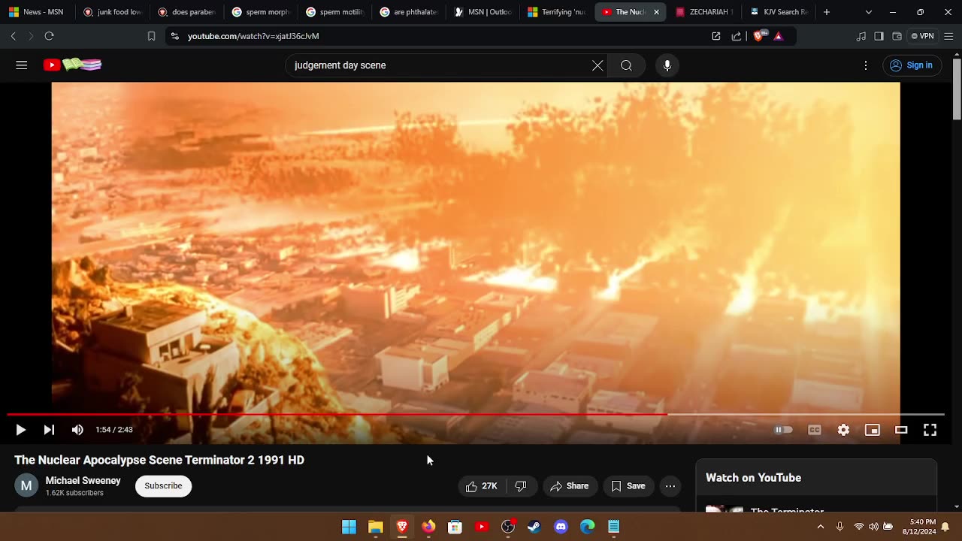Mute the video volume
Screen dimensions: 962x541
point(77,430)
